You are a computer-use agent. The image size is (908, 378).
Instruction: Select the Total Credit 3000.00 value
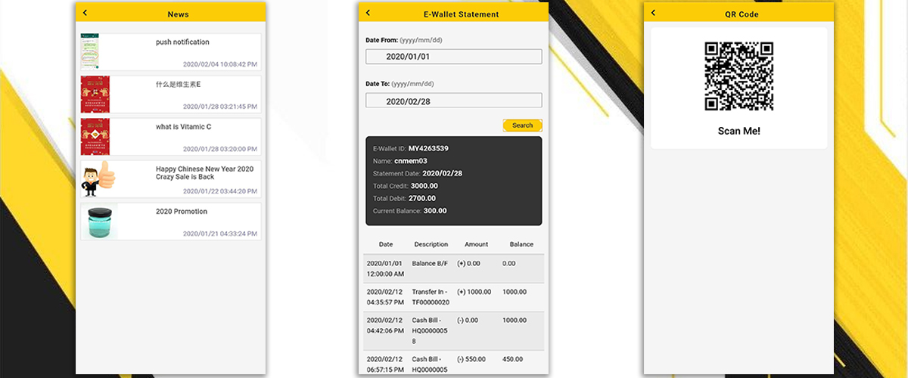click(424, 186)
